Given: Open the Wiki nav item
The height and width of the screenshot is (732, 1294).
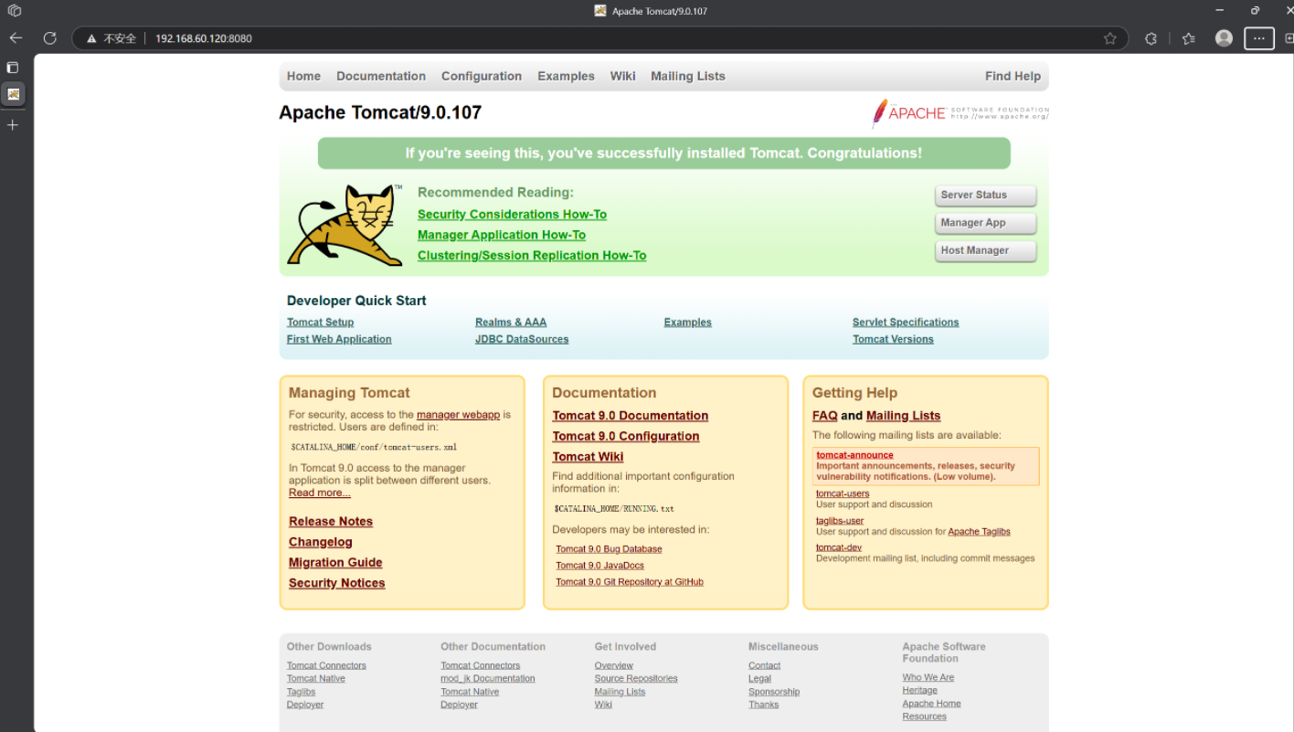Looking at the screenshot, I should coord(623,77).
